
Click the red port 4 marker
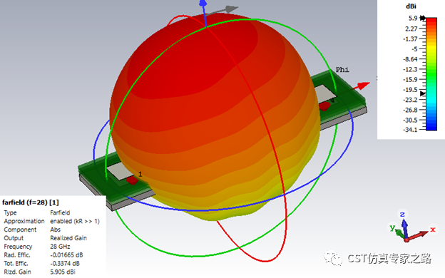coord(324,106)
